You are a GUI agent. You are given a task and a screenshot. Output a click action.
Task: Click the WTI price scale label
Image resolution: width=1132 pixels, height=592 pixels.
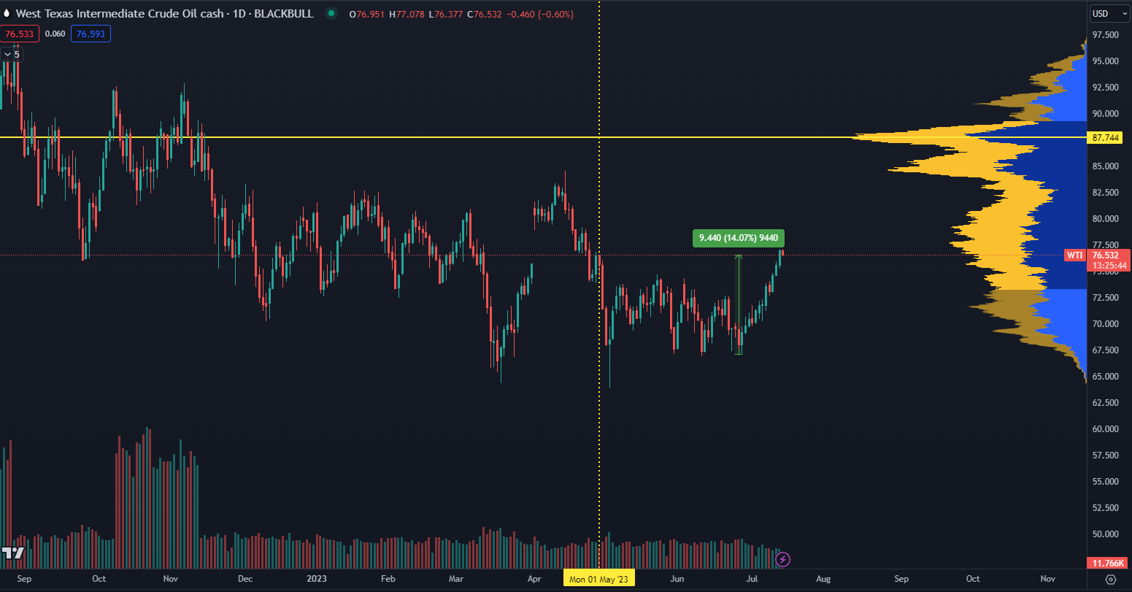tap(1074, 255)
